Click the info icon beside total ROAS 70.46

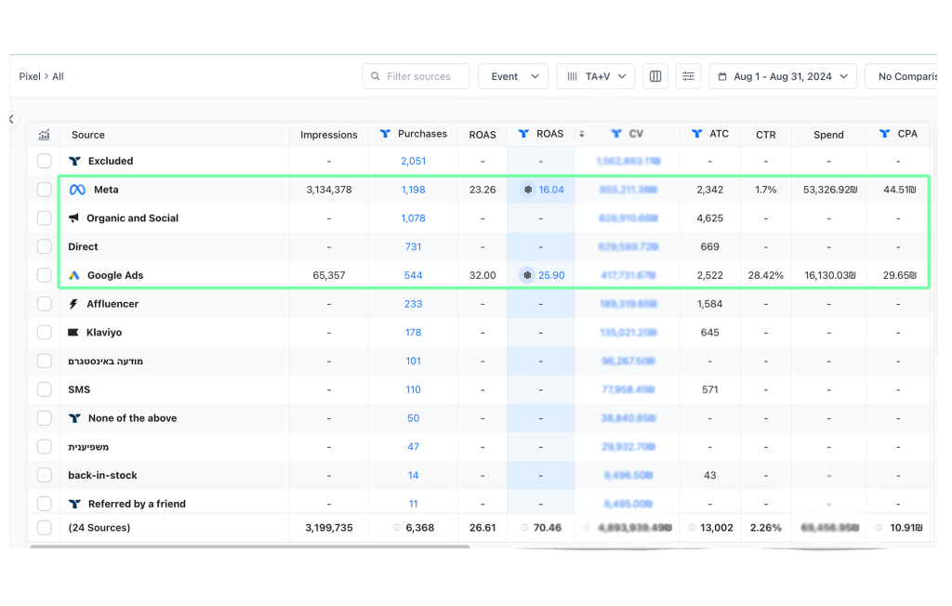coord(524,528)
